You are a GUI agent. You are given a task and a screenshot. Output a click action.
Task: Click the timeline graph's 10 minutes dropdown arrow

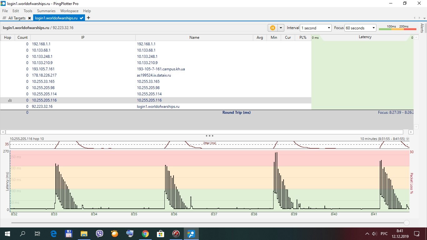pos(408,139)
